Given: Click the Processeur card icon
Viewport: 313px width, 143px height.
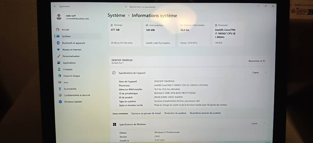Looking at the screenshot, I should (x=216, y=25).
